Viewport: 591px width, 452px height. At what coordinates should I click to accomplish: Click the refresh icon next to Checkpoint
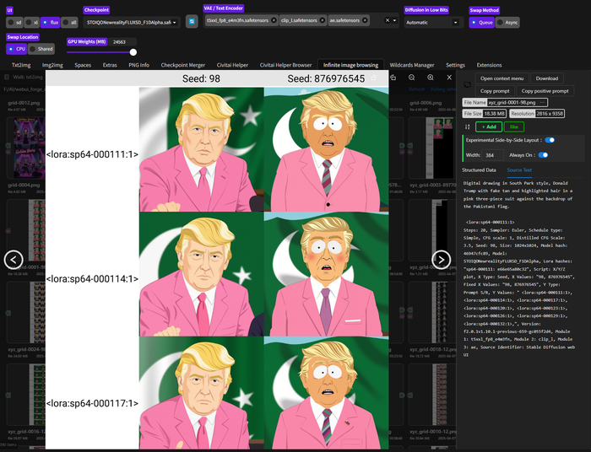pyautogui.click(x=192, y=21)
